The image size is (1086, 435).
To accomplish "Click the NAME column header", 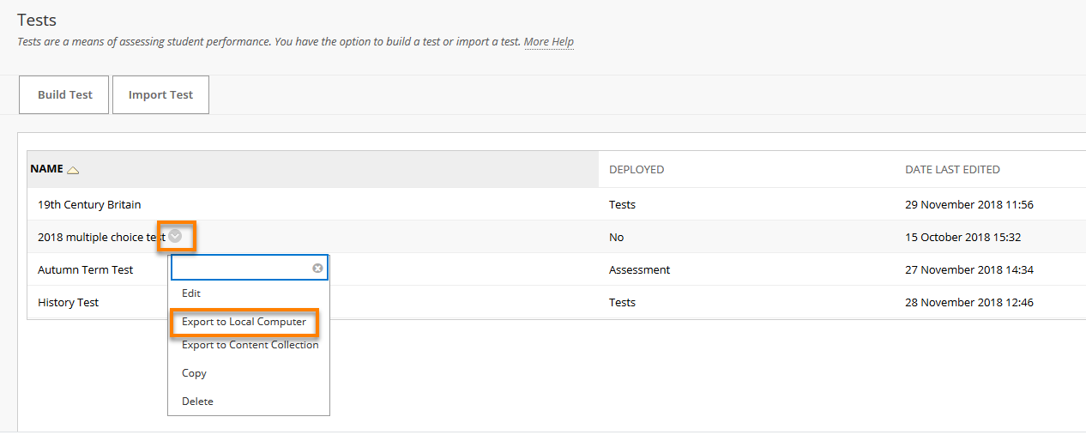I will click(x=46, y=169).
